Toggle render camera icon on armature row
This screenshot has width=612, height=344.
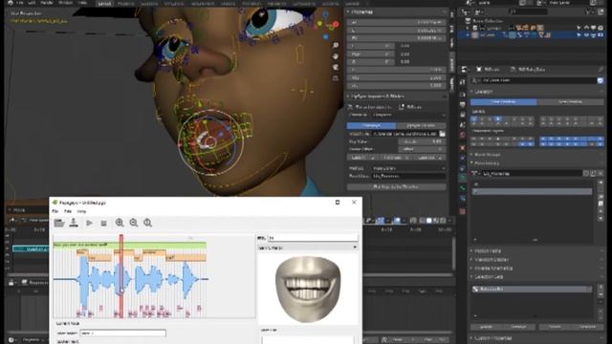click(x=601, y=35)
